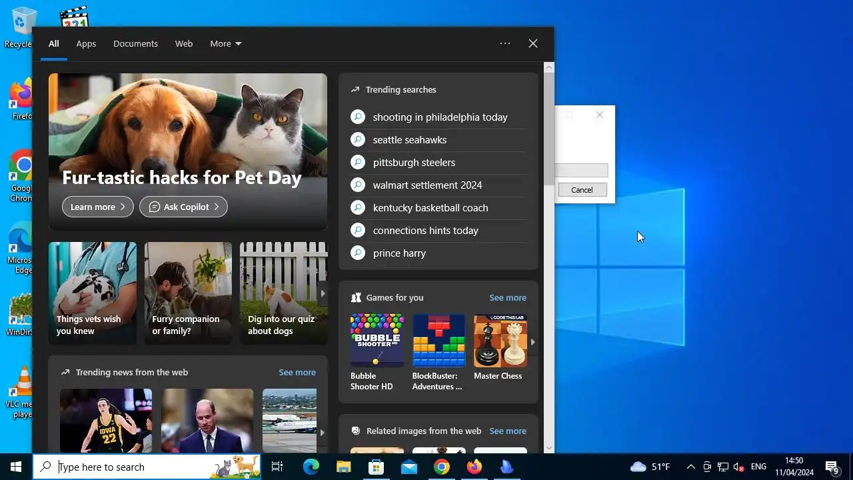Launch Firefox from the taskbar
Image resolution: width=853 pixels, height=480 pixels.
tap(474, 467)
